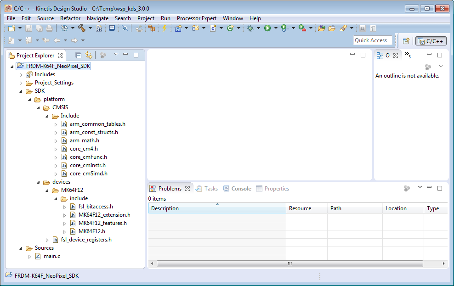Click the hammer Build icon in toolbar
This screenshot has height=286, width=454.
[81, 28]
